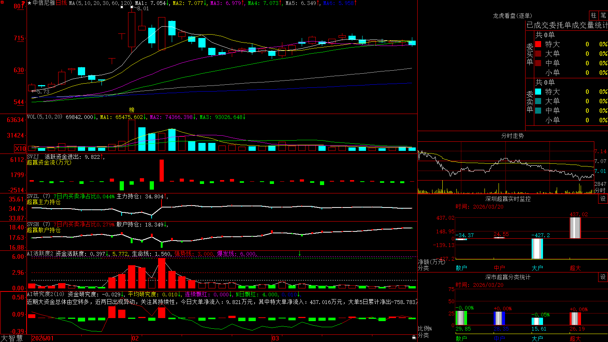608x342 pixels.
Task: Click the yellow 榜 marker under the candlesticks
Action: [132, 110]
